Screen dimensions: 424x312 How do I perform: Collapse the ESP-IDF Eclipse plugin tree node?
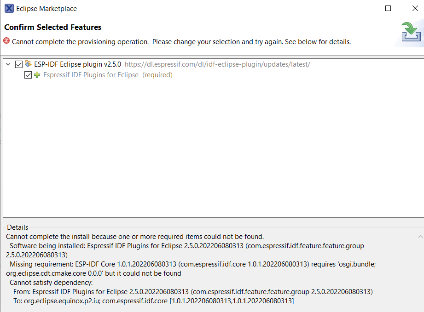tap(7, 64)
